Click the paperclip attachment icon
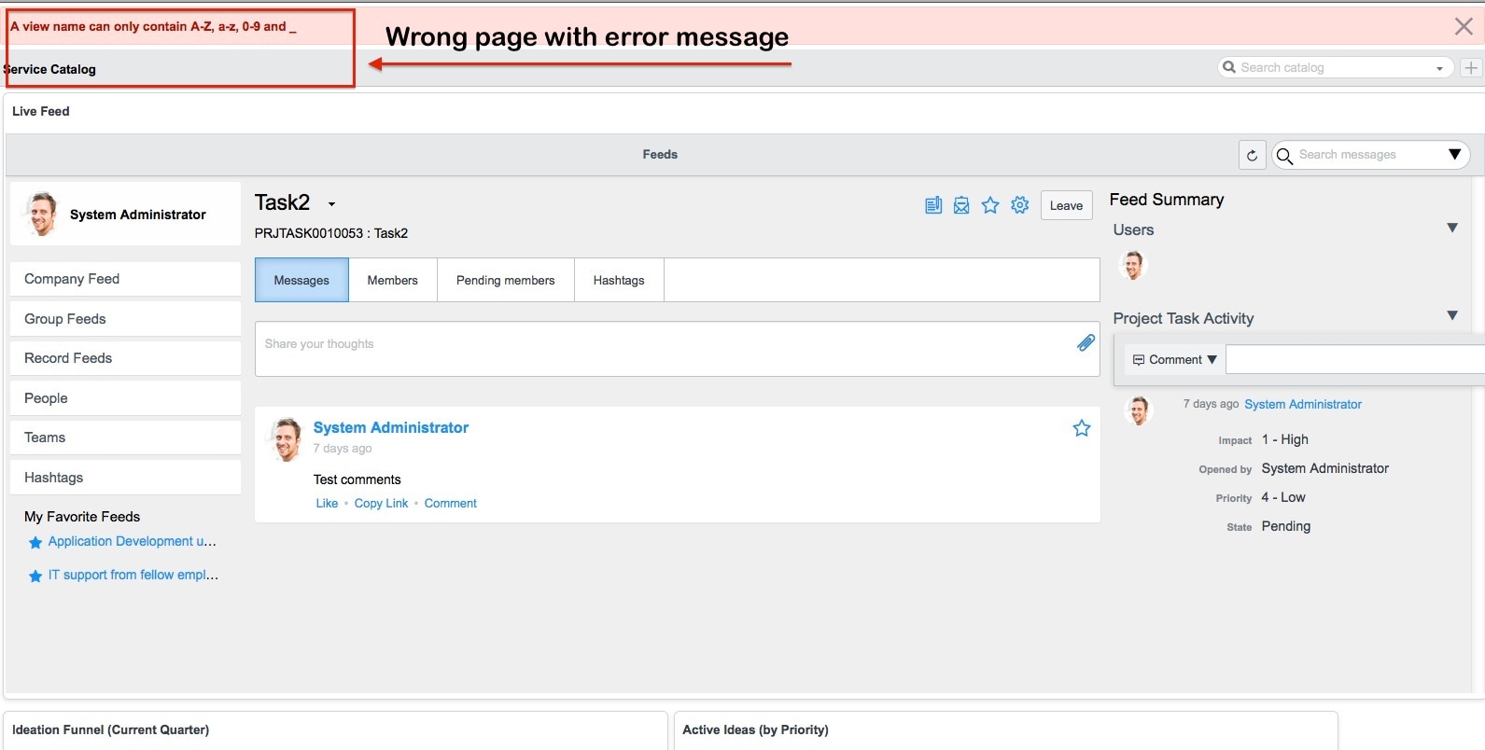1485x750 pixels. pyautogui.click(x=1086, y=343)
